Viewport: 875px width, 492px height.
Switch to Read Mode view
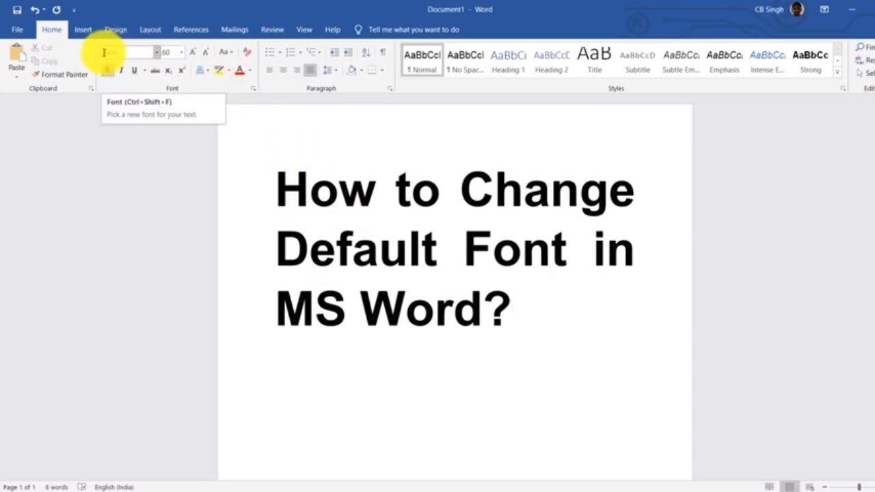[770, 487]
